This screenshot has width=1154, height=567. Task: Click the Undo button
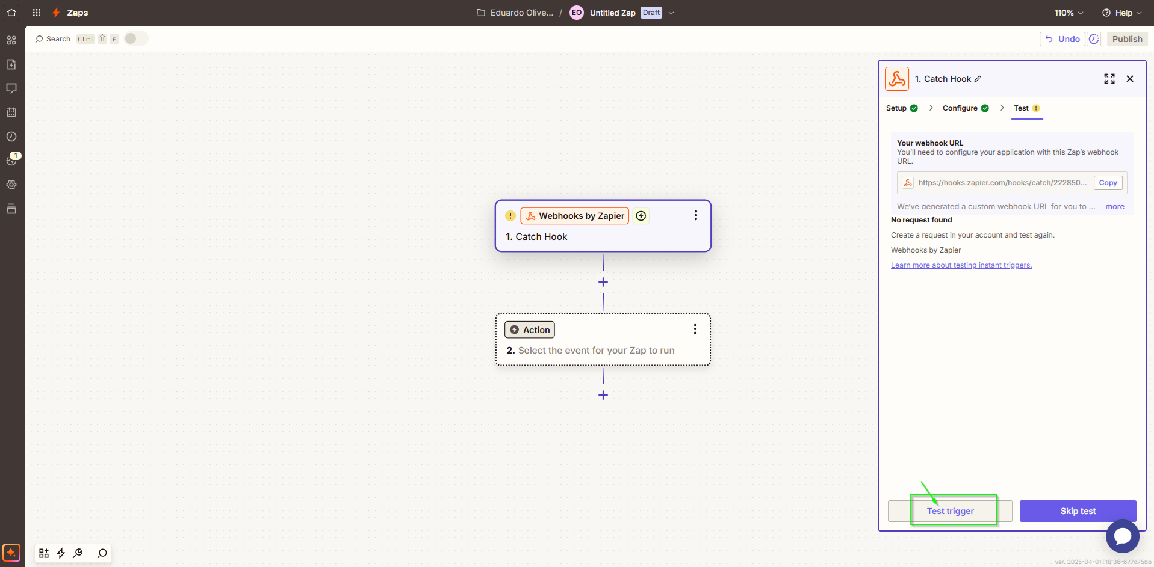click(x=1062, y=39)
